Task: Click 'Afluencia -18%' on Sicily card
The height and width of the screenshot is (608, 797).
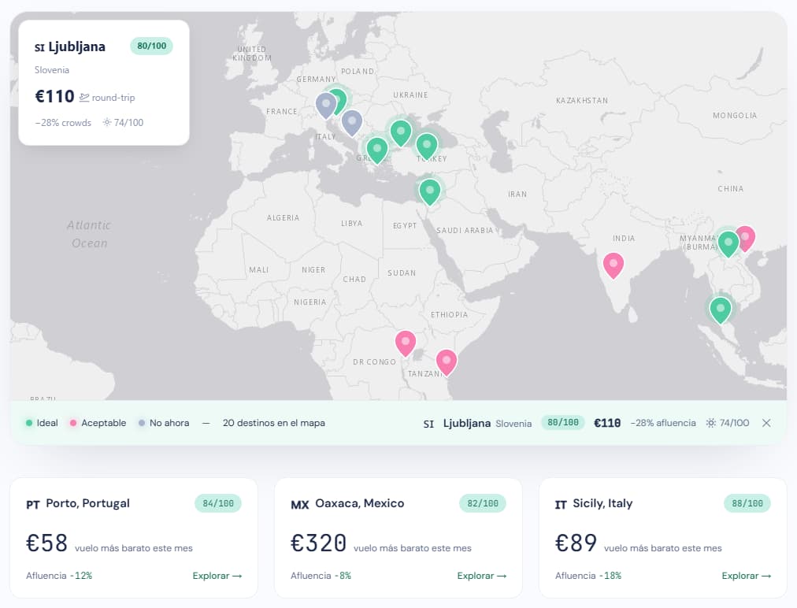Action: (x=588, y=576)
